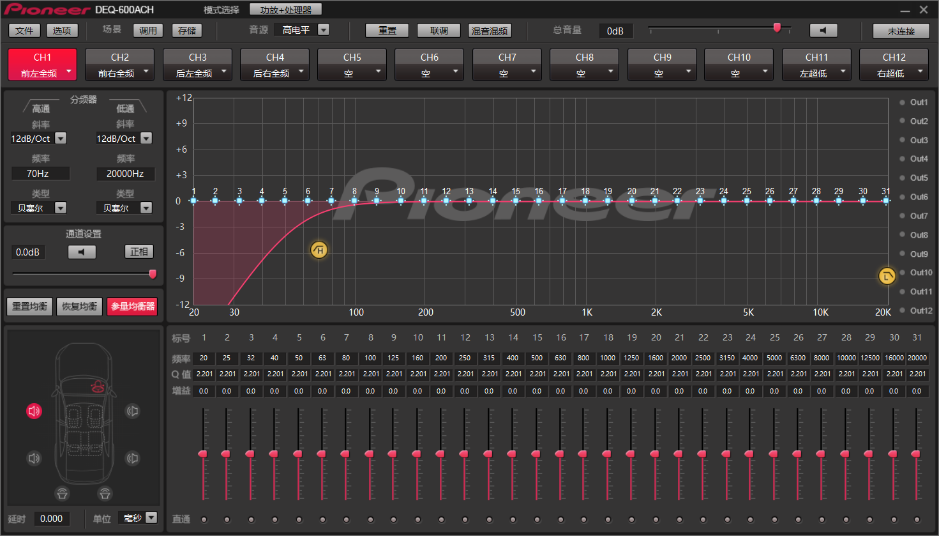Toggle the 参量均衡器 parametric EQ mode
Viewport: 939px width, 536px height.
click(132, 307)
